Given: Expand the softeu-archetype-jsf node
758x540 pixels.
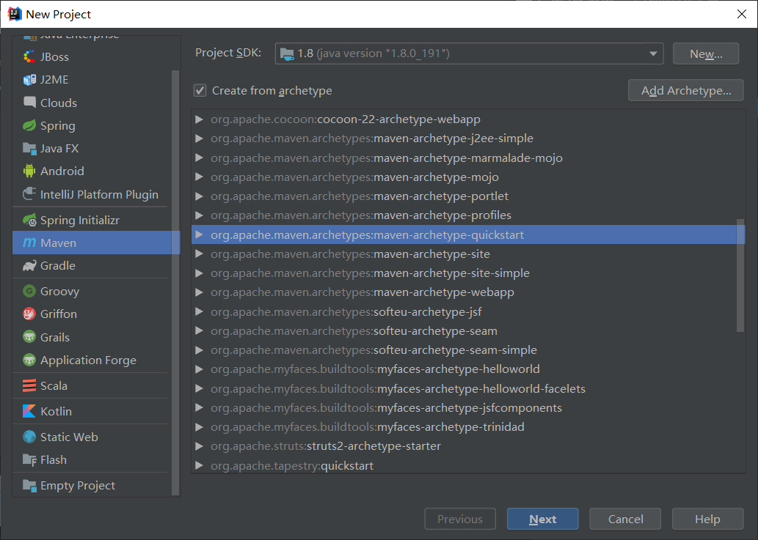Looking at the screenshot, I should [199, 311].
